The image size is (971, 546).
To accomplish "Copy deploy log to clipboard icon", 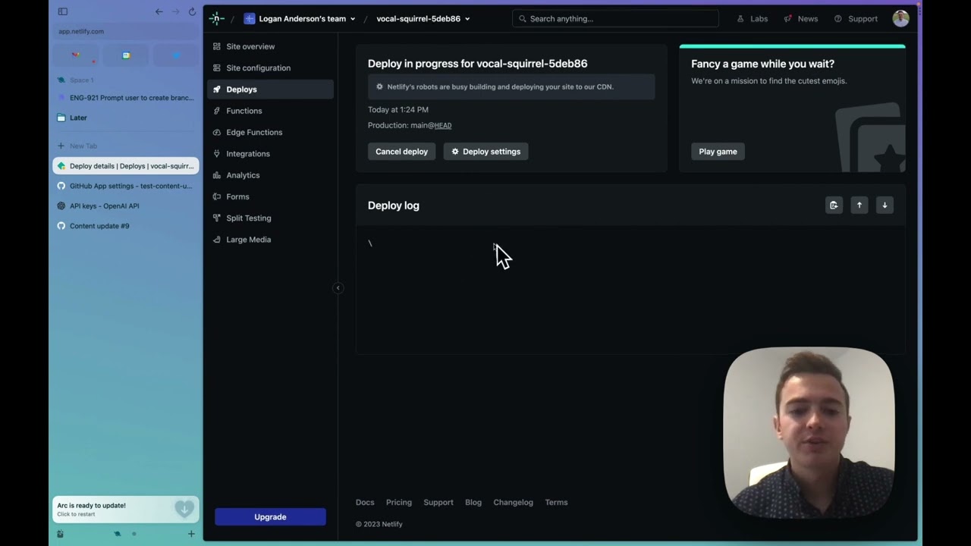I will (834, 205).
